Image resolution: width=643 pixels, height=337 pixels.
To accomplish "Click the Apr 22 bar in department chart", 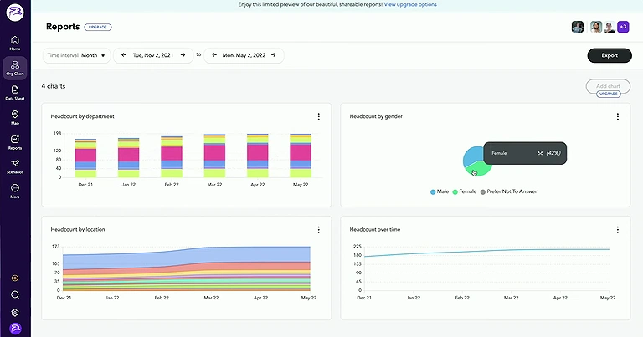I will 258,156.
